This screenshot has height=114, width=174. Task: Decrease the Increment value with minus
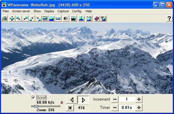pyautogui.click(x=115, y=99)
